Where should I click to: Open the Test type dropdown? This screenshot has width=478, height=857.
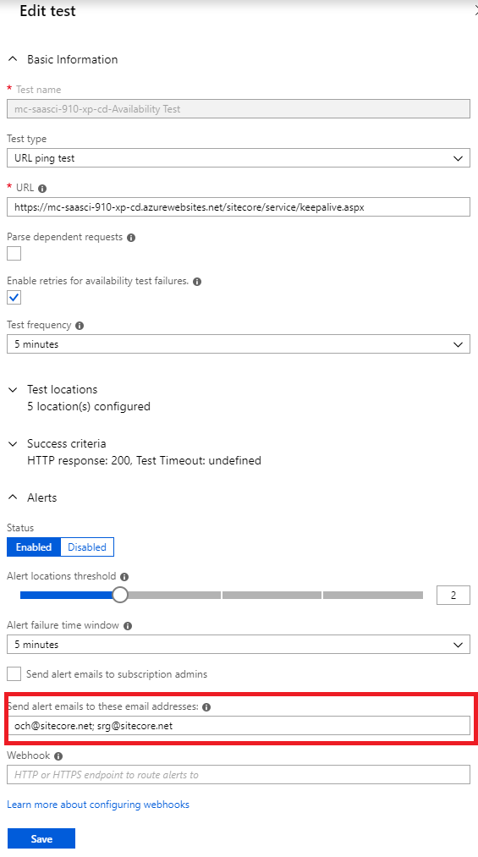(239, 158)
